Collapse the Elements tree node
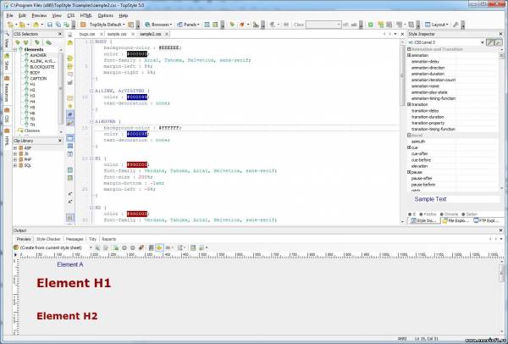Screen dimensions: 508x344 tap(15, 50)
